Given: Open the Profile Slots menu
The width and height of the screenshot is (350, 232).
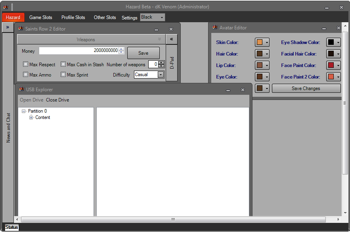Looking at the screenshot, I should 73,17.
